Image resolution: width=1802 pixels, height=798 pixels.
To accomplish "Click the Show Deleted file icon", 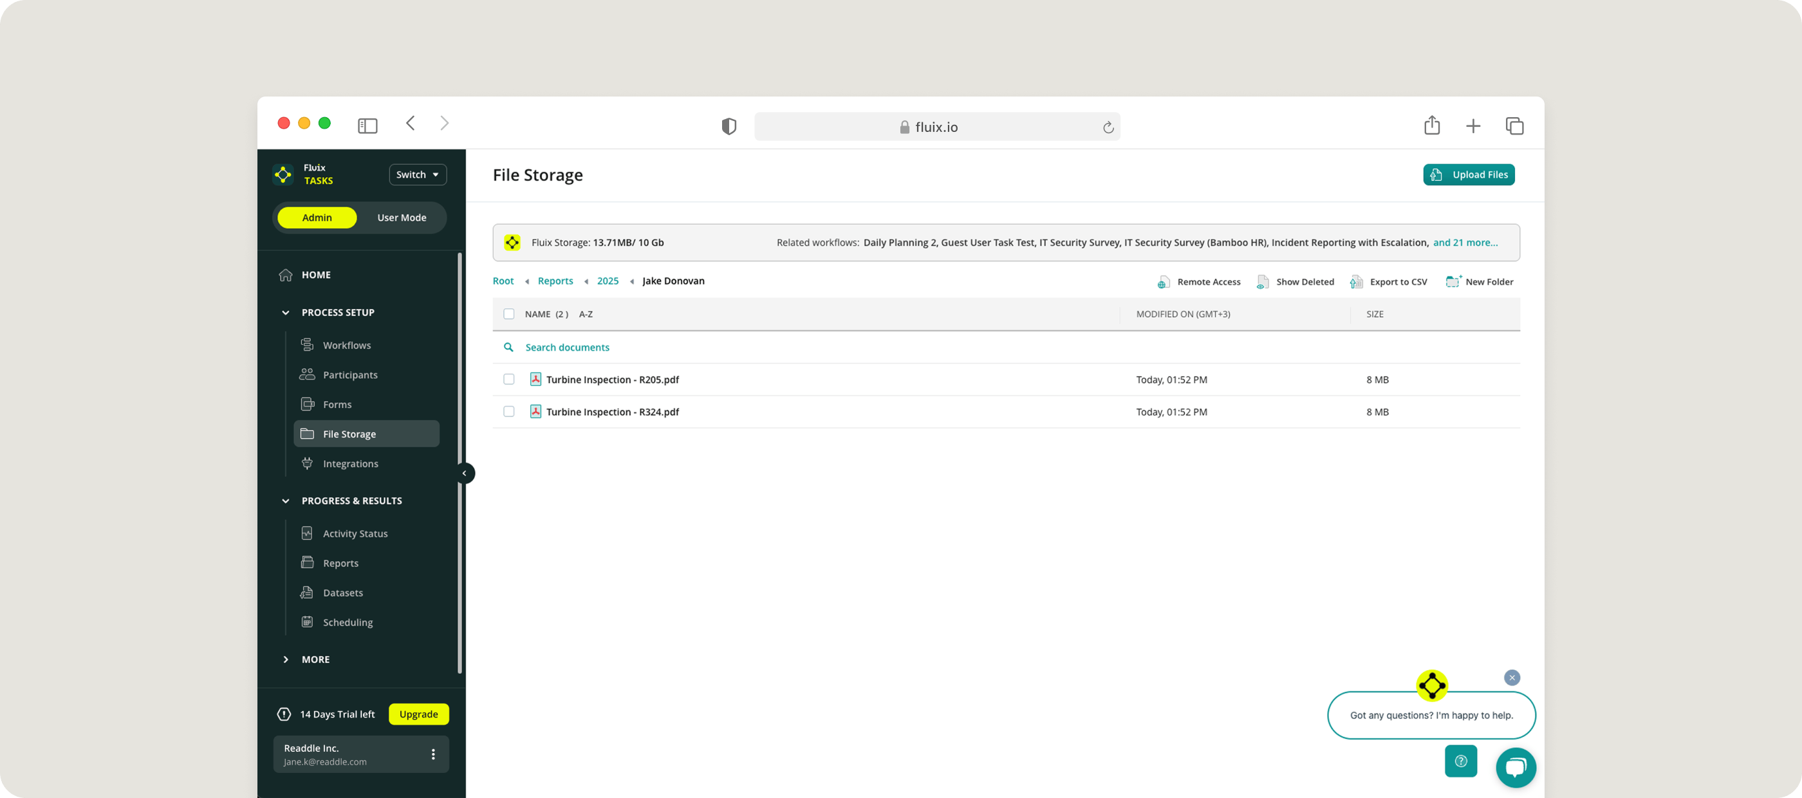I will [1263, 282].
